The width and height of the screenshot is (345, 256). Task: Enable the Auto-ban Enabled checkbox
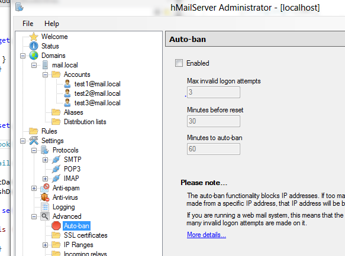pos(179,63)
